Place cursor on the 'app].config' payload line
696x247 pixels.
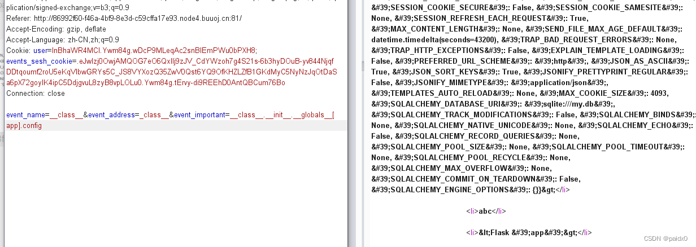(x=24, y=126)
